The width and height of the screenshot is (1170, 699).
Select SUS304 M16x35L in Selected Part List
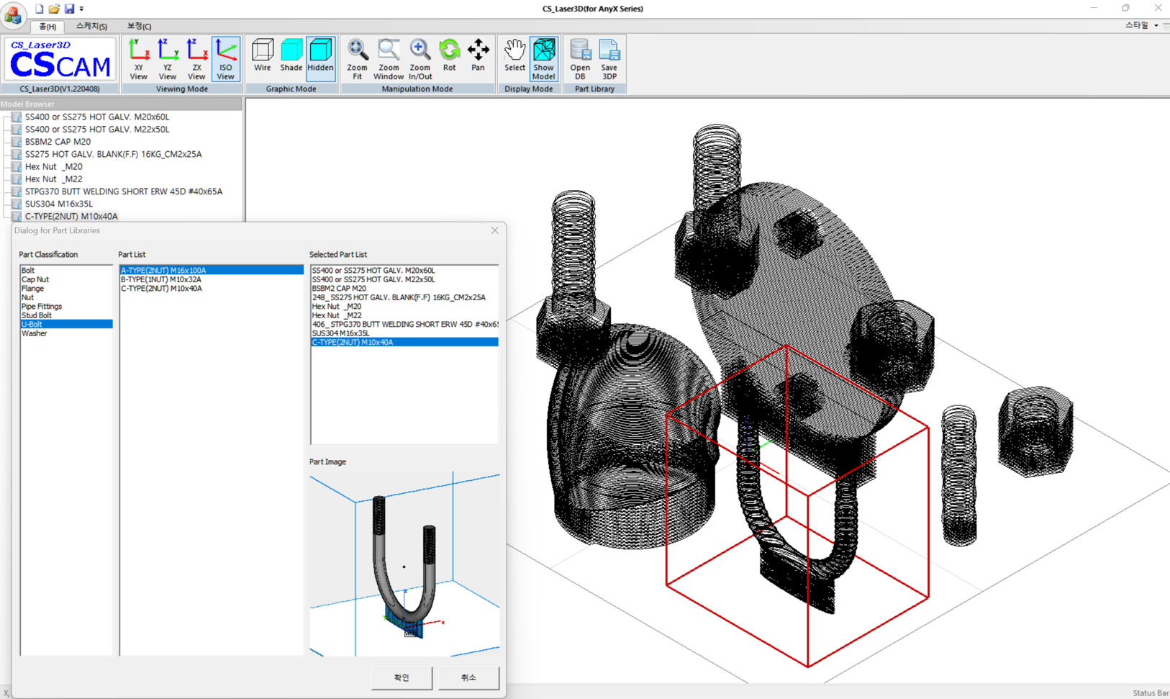[404, 333]
